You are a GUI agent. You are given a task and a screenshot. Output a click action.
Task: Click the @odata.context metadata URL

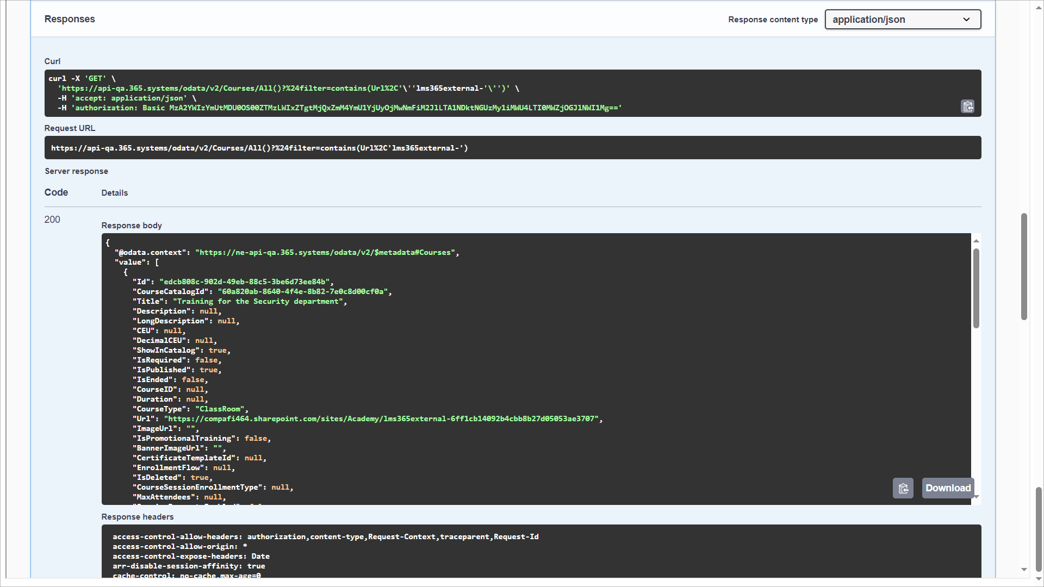click(325, 252)
